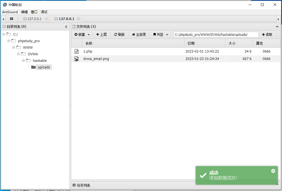
Task: Select the hackable folder in tree
Action: pos(40,61)
